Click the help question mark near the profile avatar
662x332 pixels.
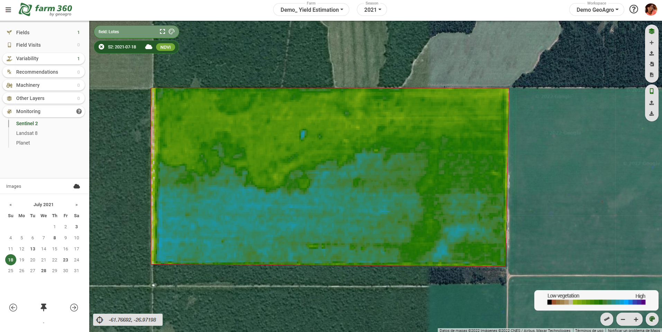tap(634, 9)
